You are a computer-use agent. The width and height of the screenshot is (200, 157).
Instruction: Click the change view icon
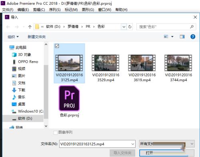166,36
